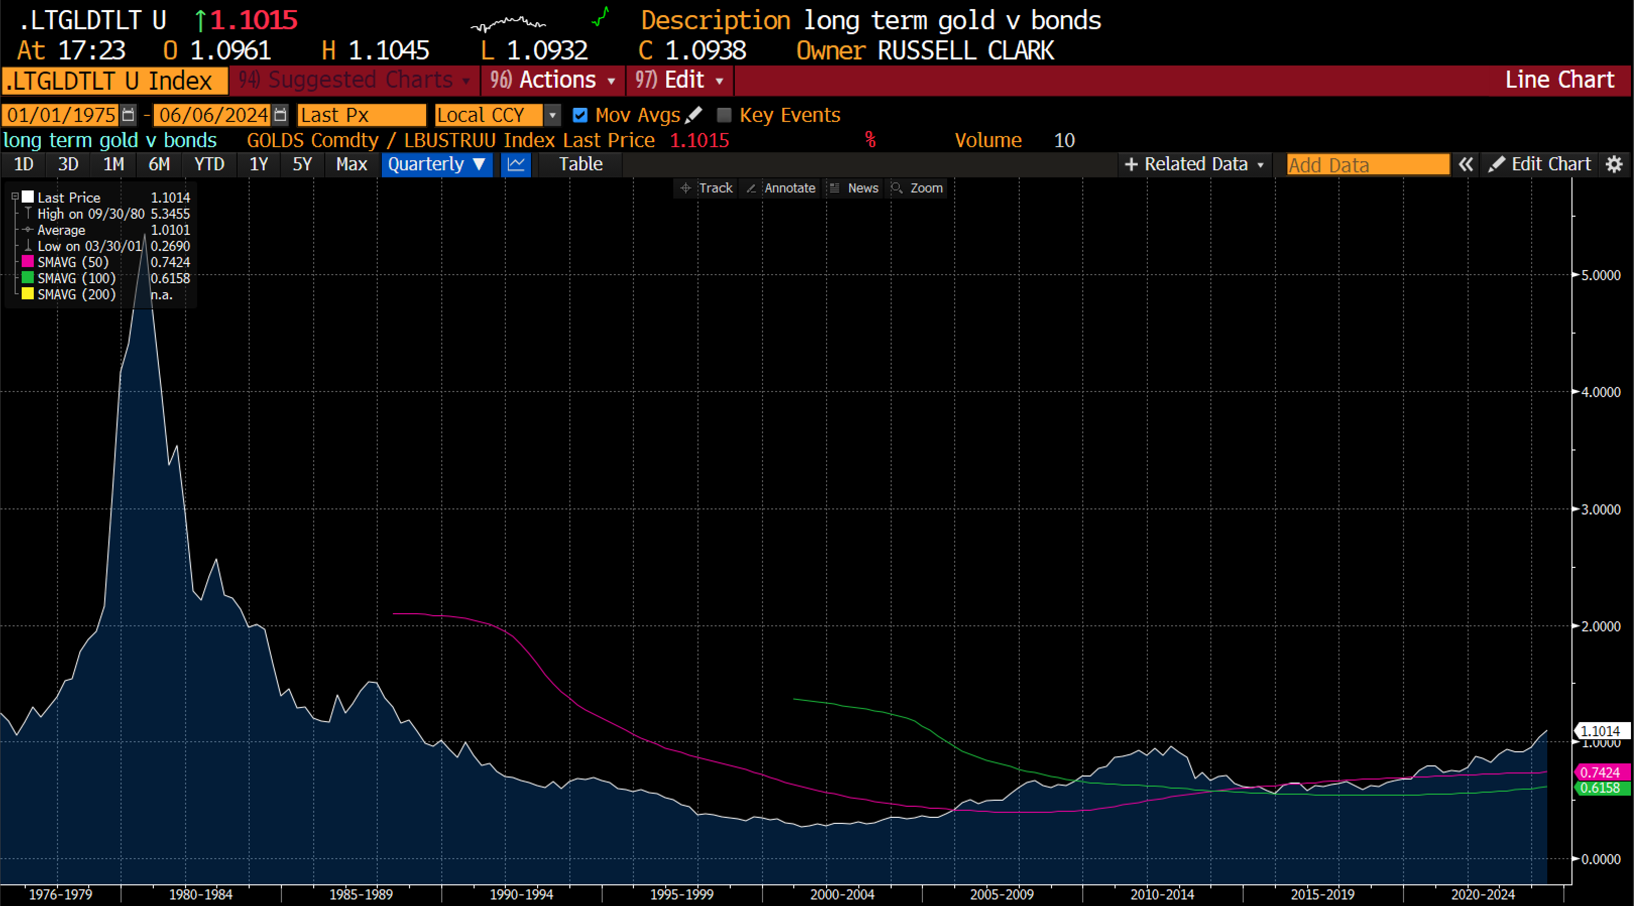Click the moving averages pencil edit icon
Image resolution: width=1634 pixels, height=906 pixels.
tap(694, 115)
